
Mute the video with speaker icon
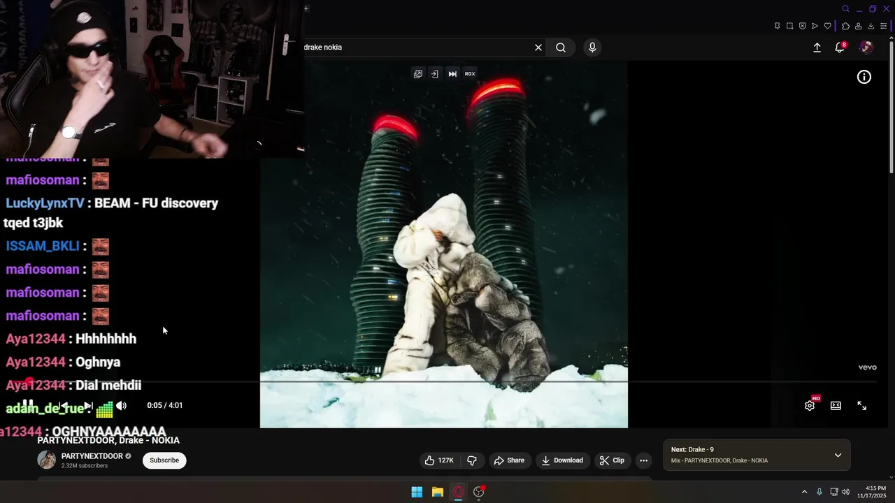(122, 405)
